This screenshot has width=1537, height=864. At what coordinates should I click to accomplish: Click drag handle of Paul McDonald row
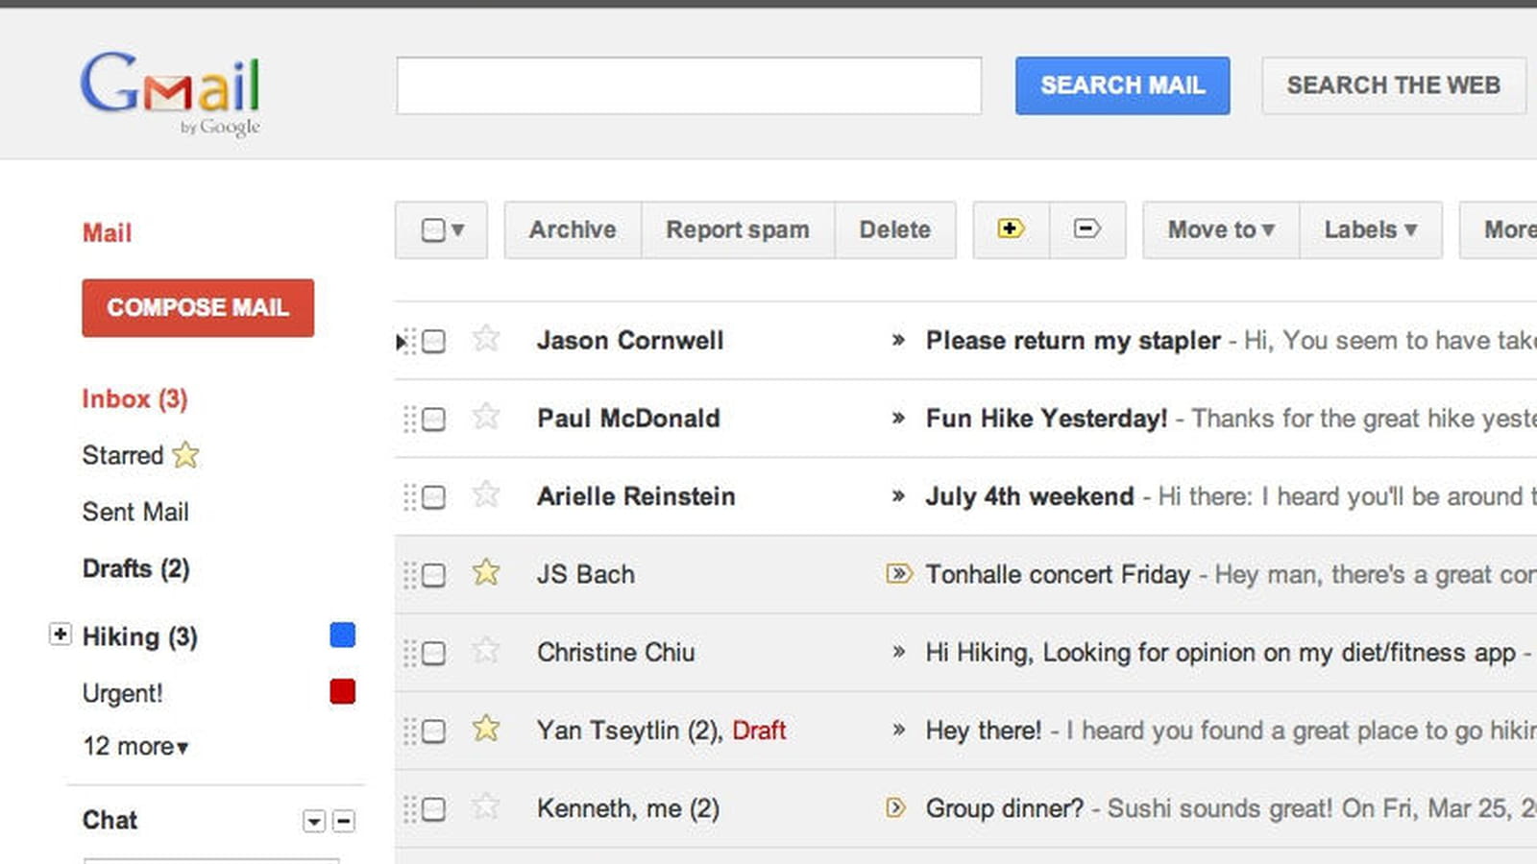409,419
